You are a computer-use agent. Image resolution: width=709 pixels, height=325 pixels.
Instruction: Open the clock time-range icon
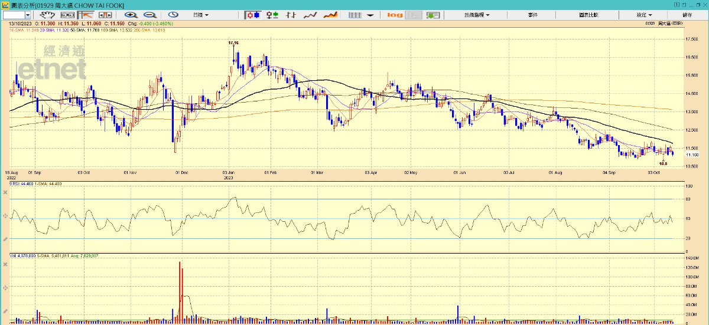[173, 14]
